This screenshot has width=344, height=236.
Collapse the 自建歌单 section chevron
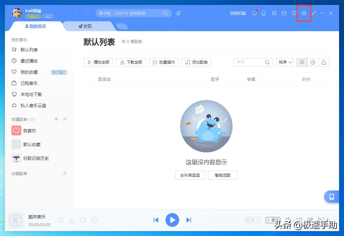[x=65, y=119]
